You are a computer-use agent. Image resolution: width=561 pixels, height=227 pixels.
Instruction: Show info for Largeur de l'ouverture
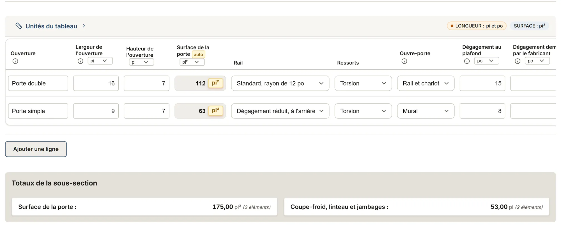81,61
